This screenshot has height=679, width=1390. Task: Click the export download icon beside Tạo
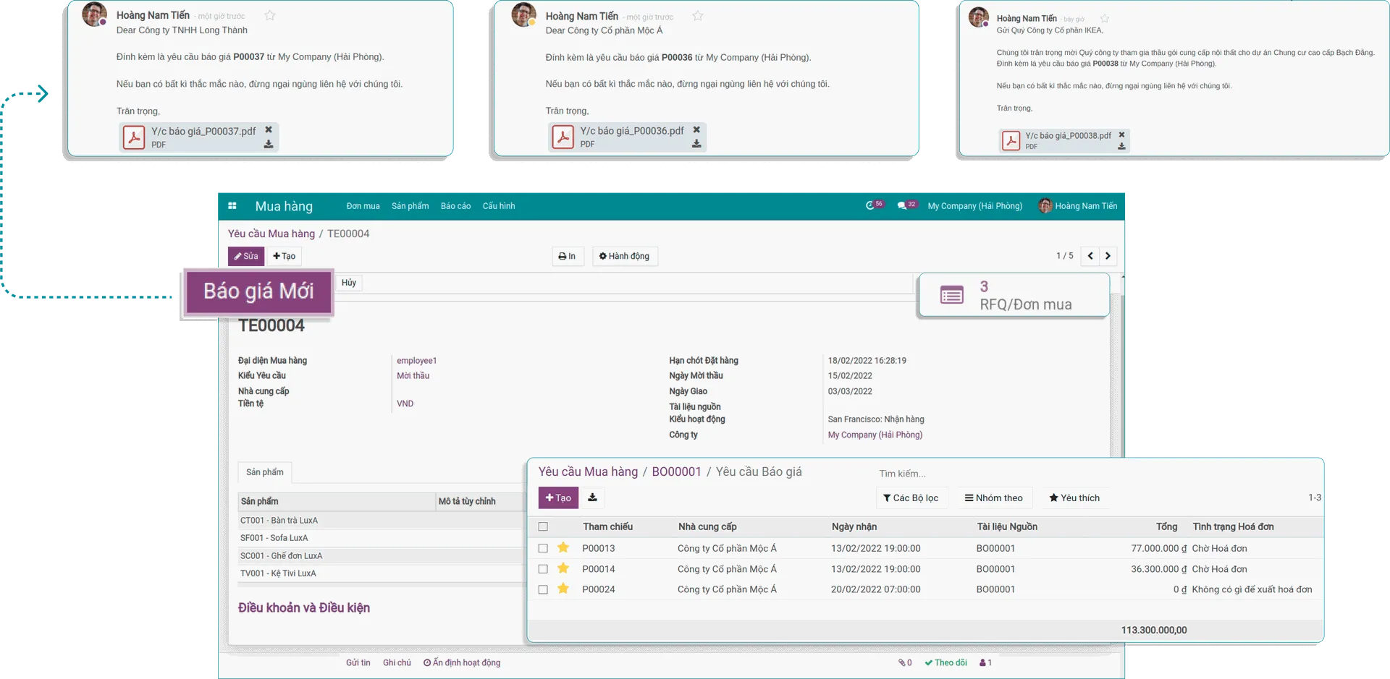pyautogui.click(x=592, y=497)
